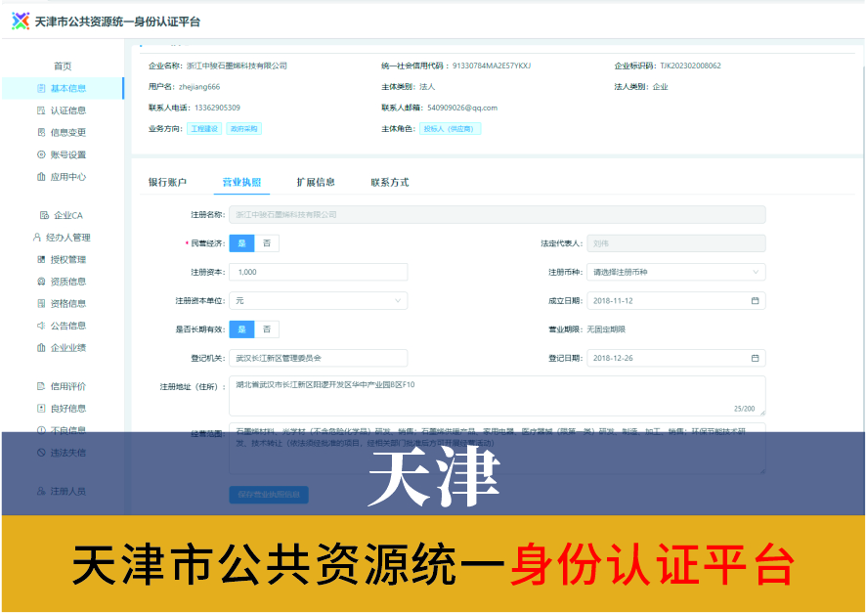
Task: Click the platform logo icon in header
Action: [x=21, y=22]
